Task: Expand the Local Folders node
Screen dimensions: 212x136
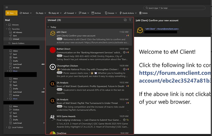Action: coord(6,127)
